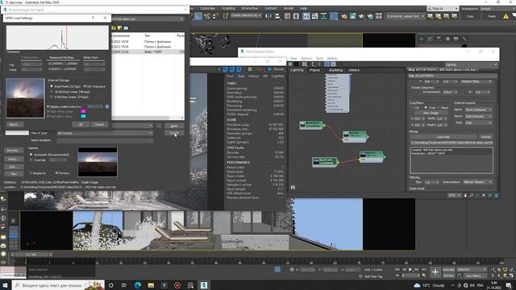Click the Open button in file browser
The height and width of the screenshot is (290, 516).
174,126
